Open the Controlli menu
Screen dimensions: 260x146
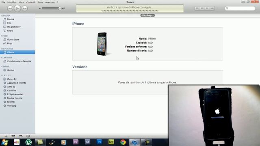30,2
